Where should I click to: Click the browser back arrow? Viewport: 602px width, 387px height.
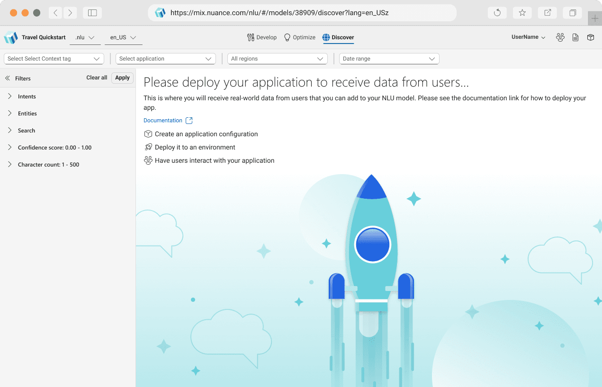click(x=55, y=13)
